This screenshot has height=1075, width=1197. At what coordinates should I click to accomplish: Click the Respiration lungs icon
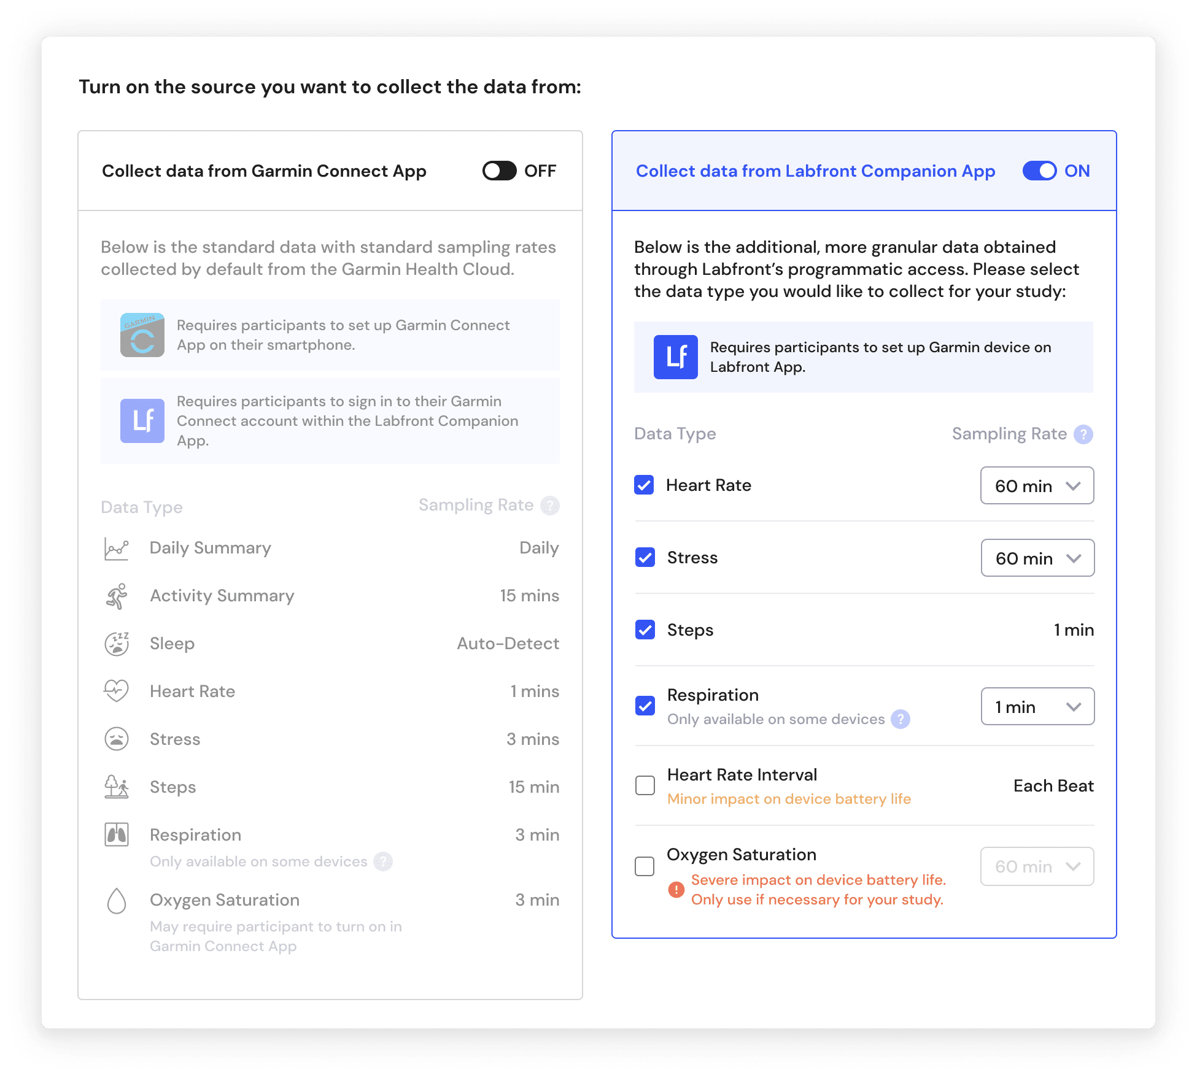tap(116, 834)
